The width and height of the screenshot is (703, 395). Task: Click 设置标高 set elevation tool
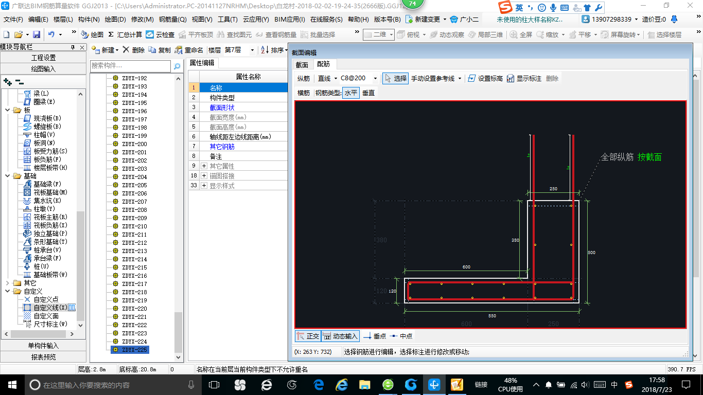[485, 78]
